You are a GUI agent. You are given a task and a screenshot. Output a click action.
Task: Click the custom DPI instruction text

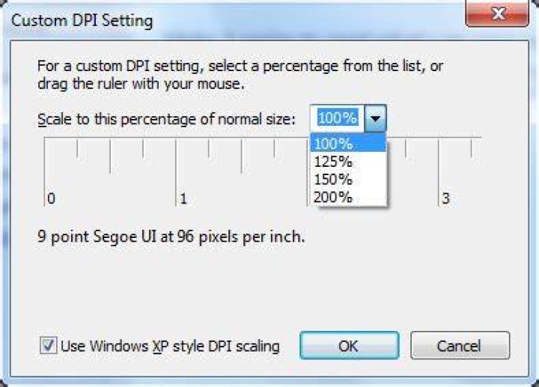(240, 75)
